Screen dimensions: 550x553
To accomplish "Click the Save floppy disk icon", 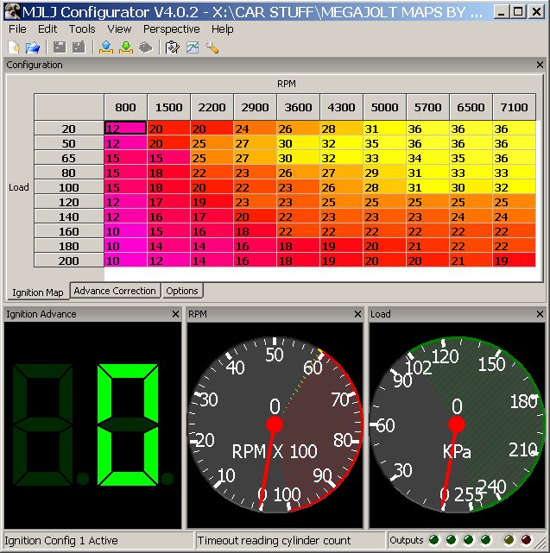I will point(60,47).
